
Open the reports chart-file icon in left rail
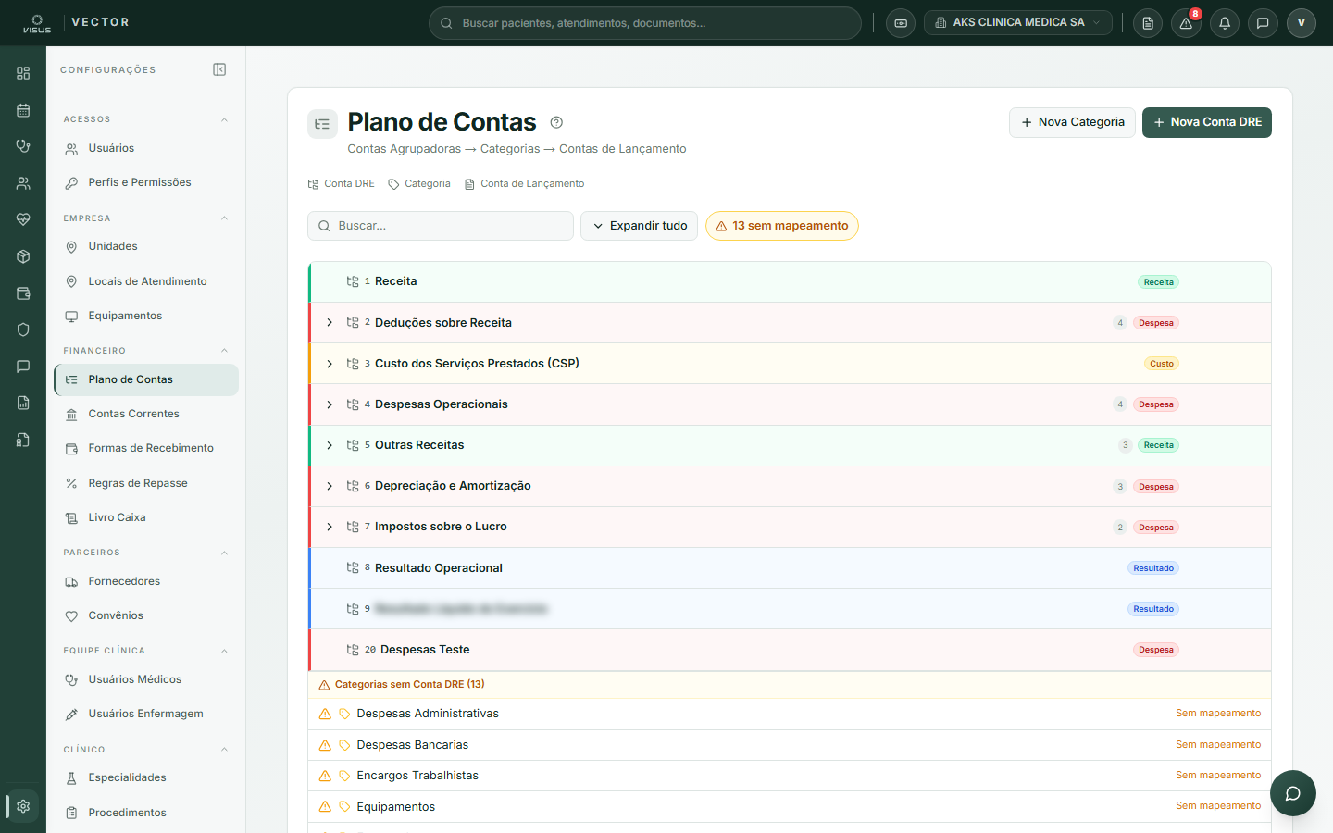pyautogui.click(x=23, y=403)
